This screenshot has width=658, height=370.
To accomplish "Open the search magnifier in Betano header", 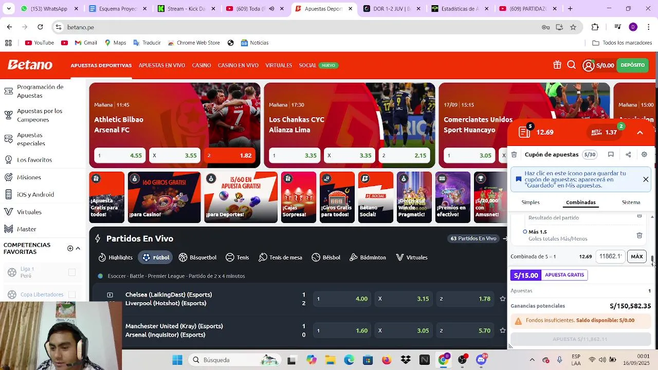I will (572, 65).
